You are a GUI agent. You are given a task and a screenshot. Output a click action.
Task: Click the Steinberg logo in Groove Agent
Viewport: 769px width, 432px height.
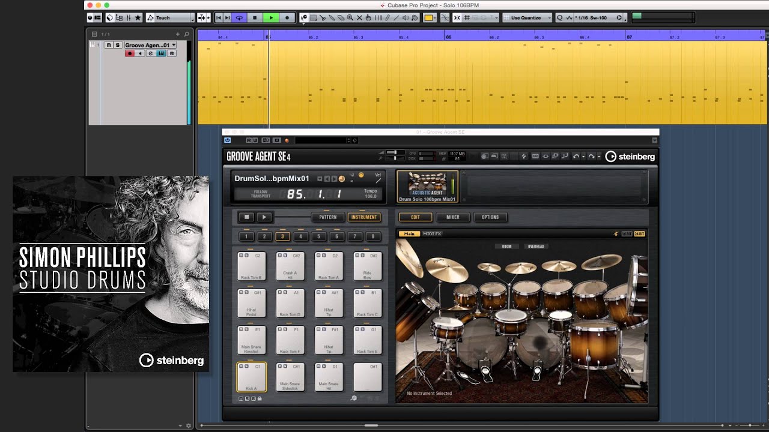click(x=630, y=157)
